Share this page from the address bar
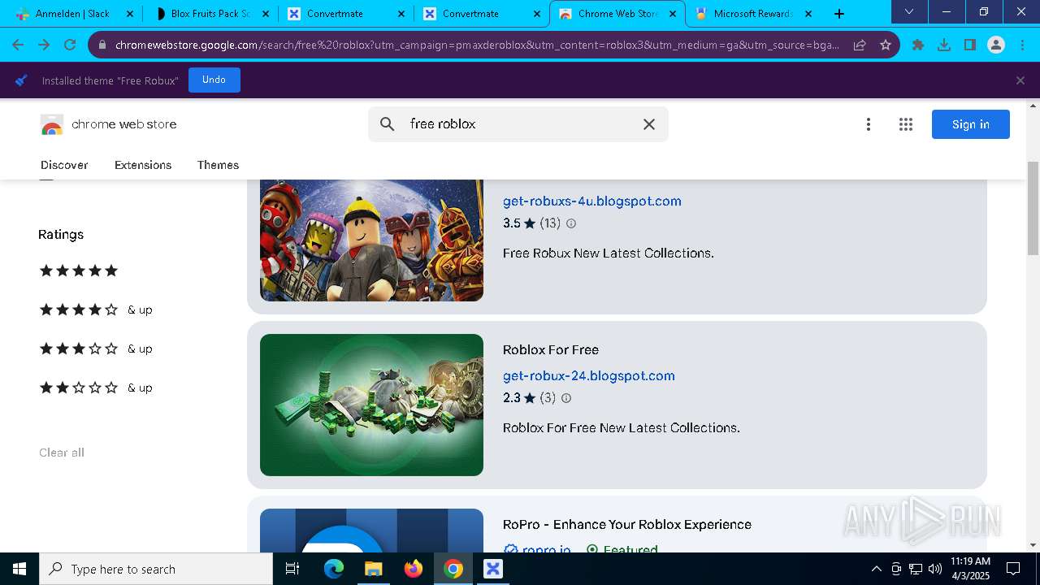This screenshot has height=585, width=1040. point(860,45)
